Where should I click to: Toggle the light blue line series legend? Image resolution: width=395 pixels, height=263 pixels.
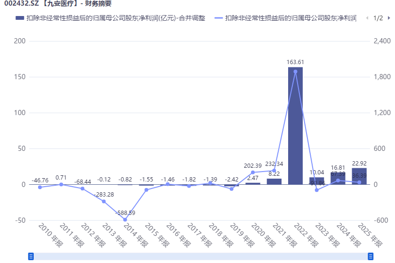click(x=285, y=18)
